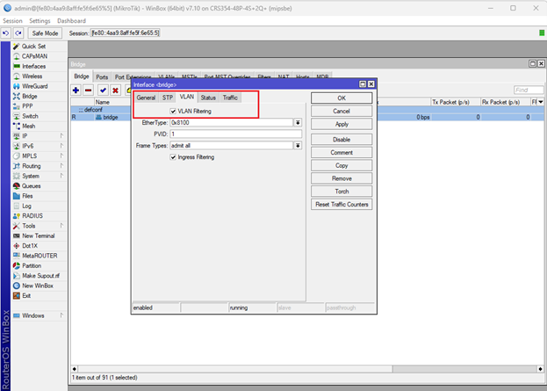Open column chooser dropdown in Bridge table
This screenshot has width=547, height=391.
(x=541, y=102)
